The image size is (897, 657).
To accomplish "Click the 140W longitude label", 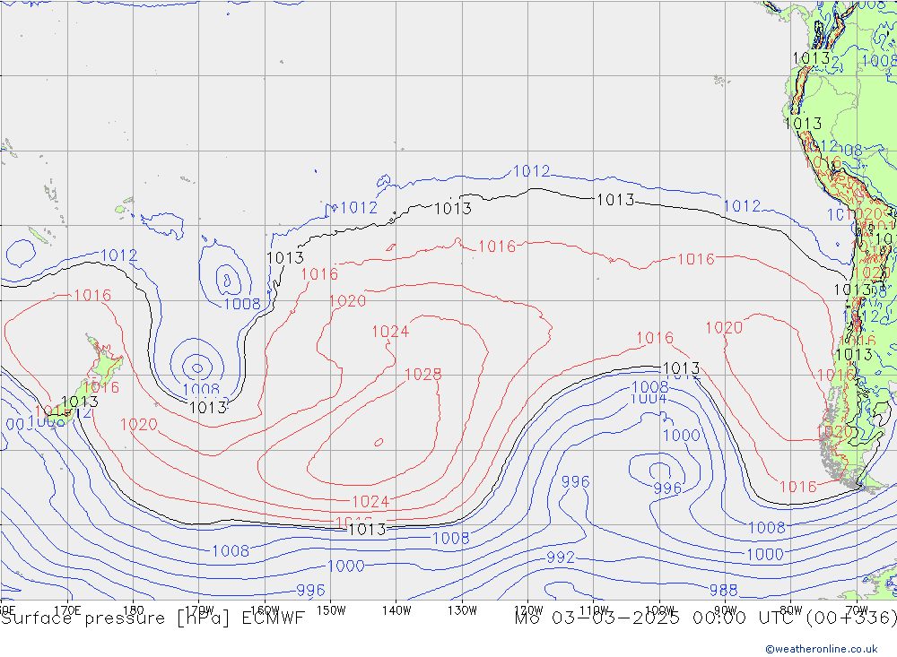I will [396, 610].
